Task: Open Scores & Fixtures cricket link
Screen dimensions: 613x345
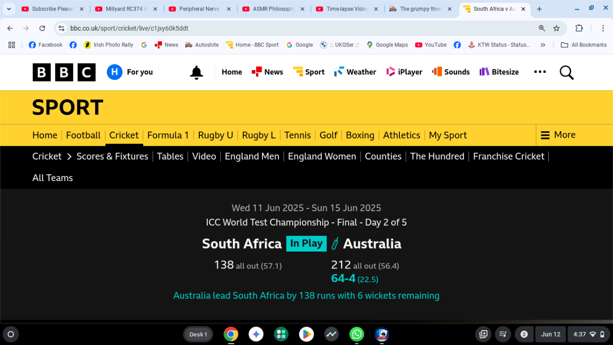Action: tap(113, 156)
